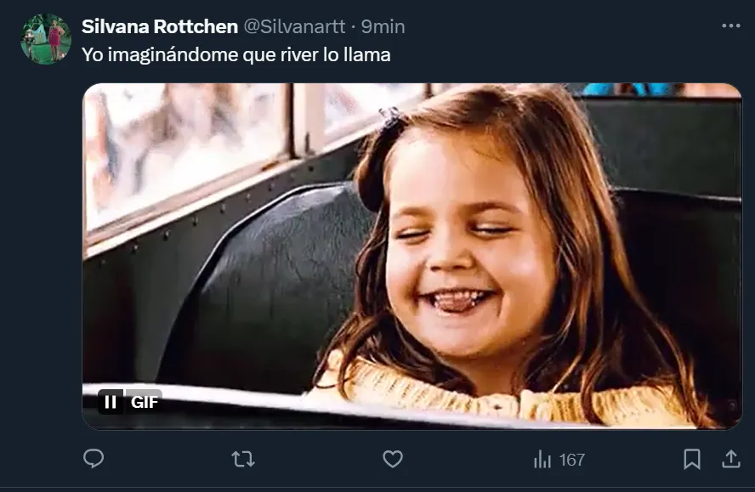Click the tweet text about river
The image size is (755, 492).
coord(236,54)
